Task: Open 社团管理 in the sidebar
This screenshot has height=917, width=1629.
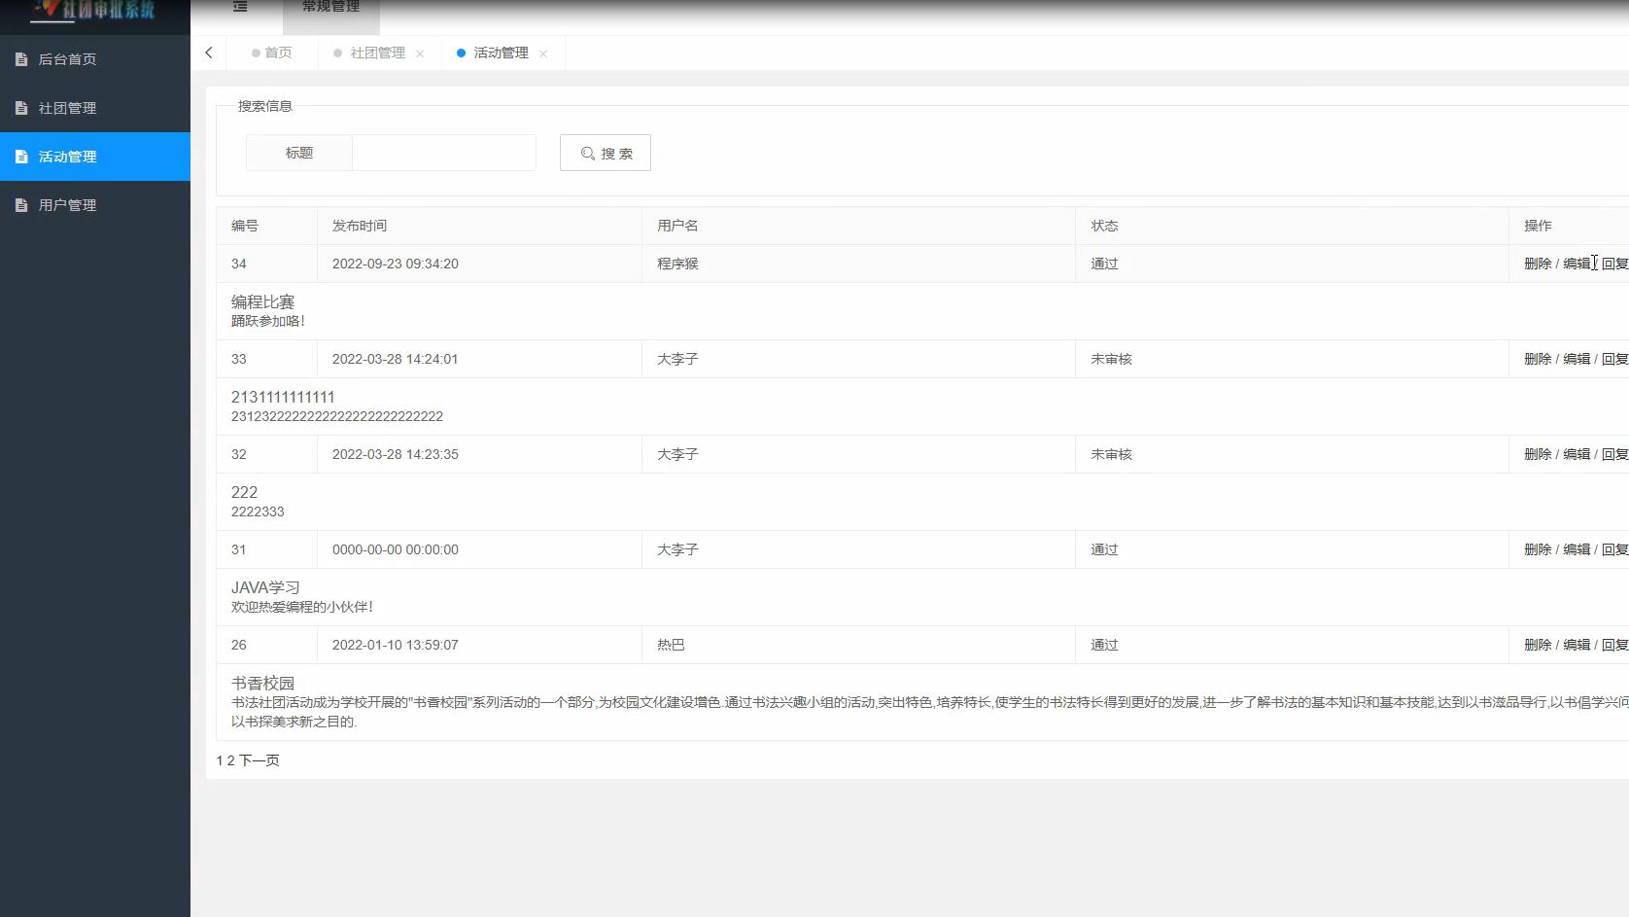Action: pyautogui.click(x=95, y=108)
